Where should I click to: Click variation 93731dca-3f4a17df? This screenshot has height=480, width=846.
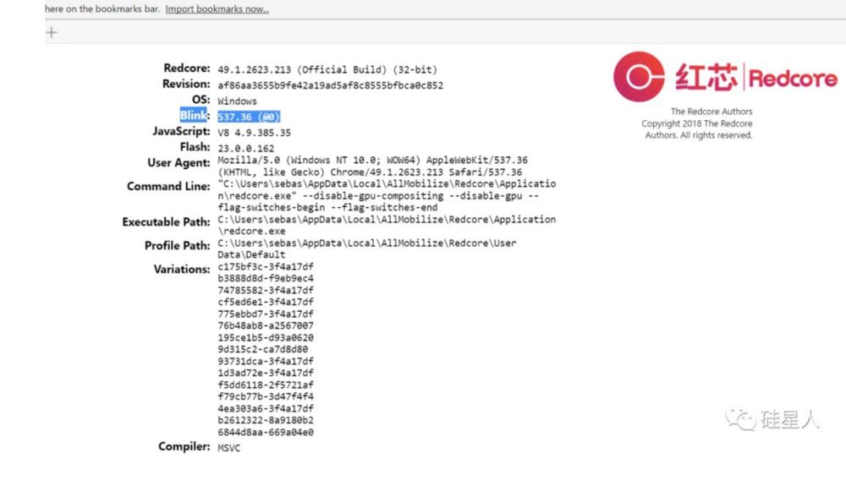pyautogui.click(x=266, y=362)
